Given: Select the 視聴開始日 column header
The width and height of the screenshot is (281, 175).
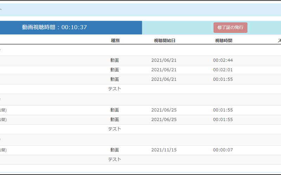Looking at the screenshot, I should point(164,41).
